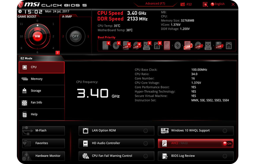Enable Windows 10 WHQL Support
This screenshot has width=255, height=164.
tap(195, 131)
